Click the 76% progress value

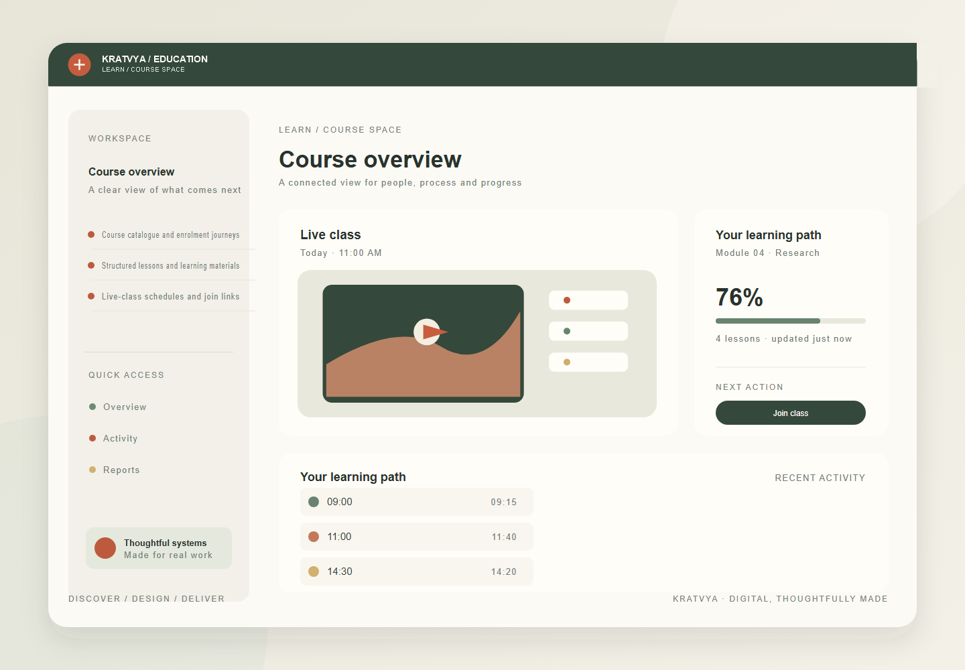(x=739, y=297)
